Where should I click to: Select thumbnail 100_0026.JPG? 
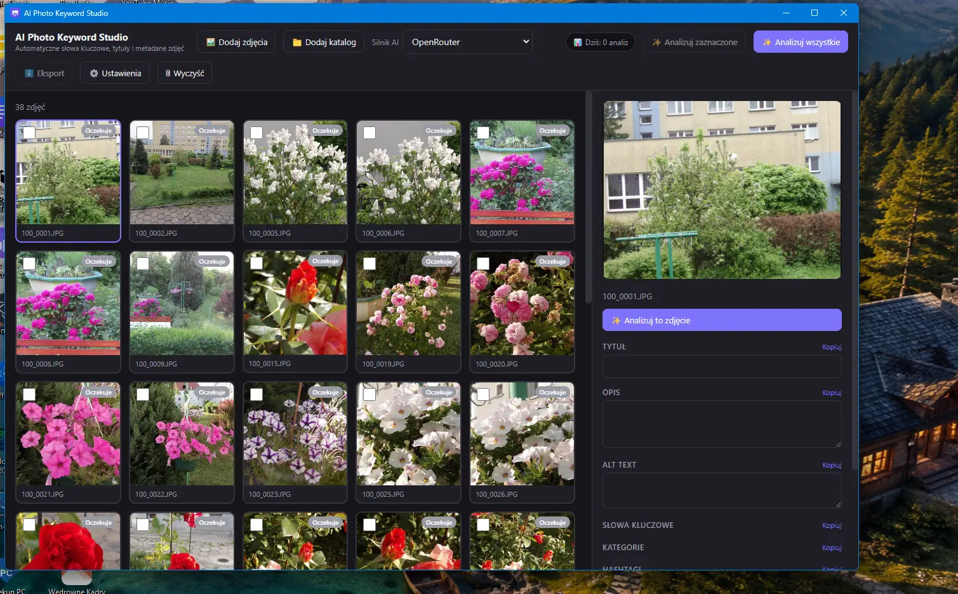pyautogui.click(x=522, y=442)
